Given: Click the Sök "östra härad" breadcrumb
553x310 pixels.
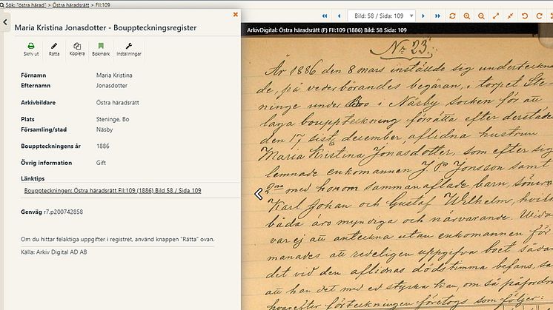Looking at the screenshot, I should point(26,5).
